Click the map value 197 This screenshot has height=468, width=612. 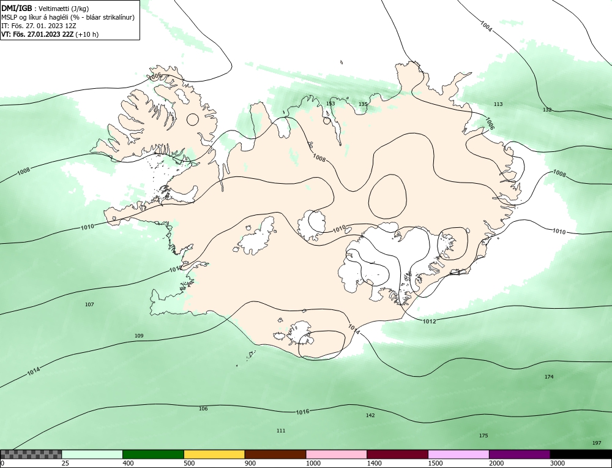point(597,443)
